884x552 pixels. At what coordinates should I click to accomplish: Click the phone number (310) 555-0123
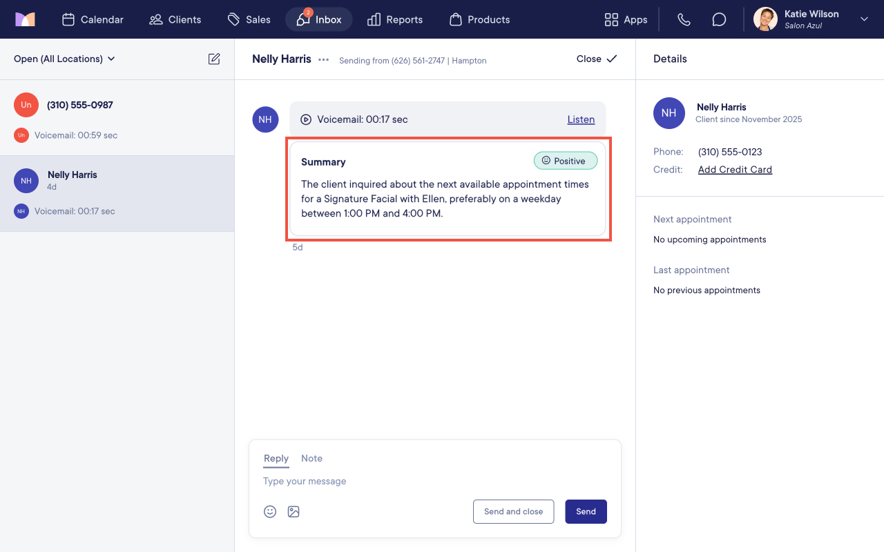click(730, 152)
